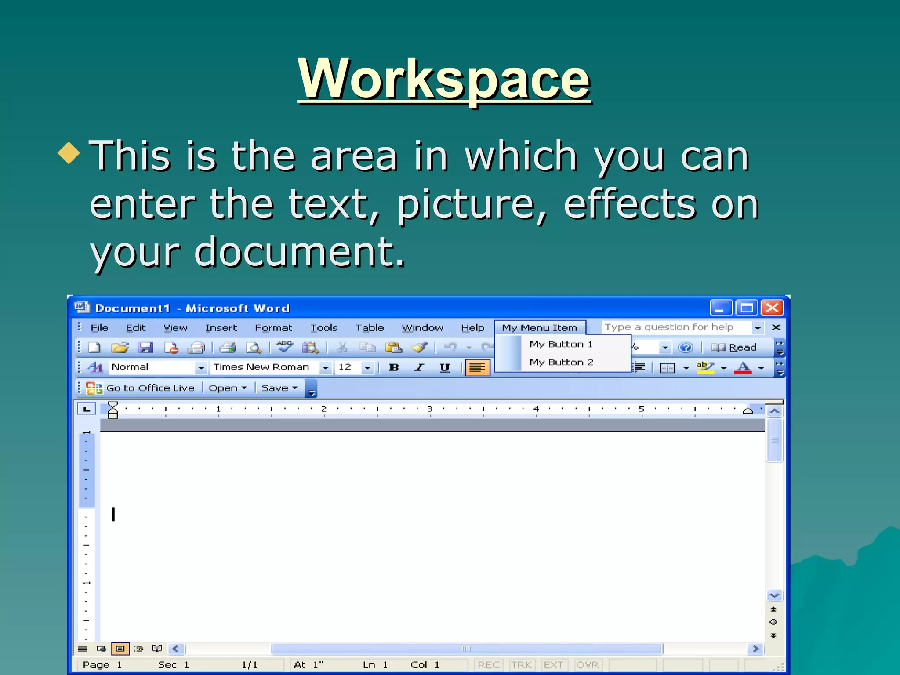Switch to Web Layout view button
The image size is (900, 675).
[101, 649]
